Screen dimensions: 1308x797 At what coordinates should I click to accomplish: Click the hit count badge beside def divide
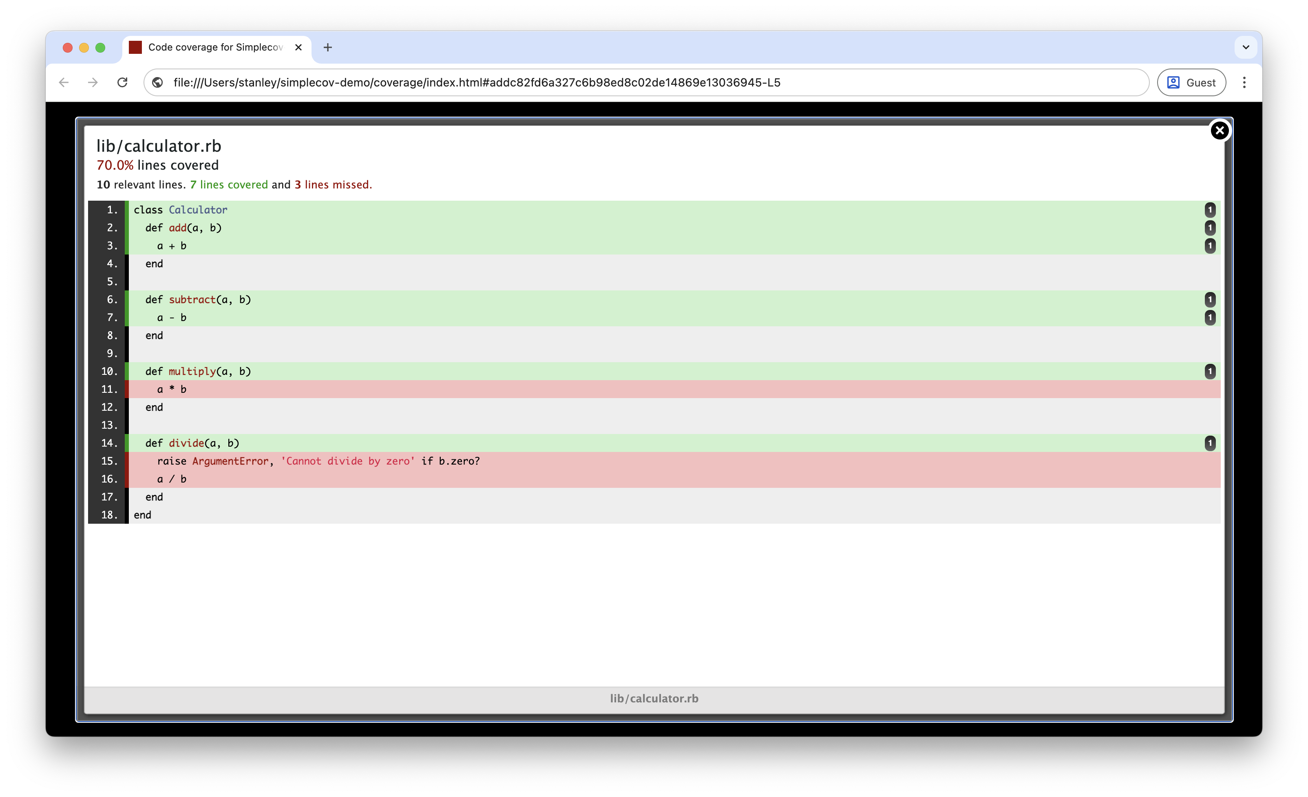click(x=1210, y=443)
